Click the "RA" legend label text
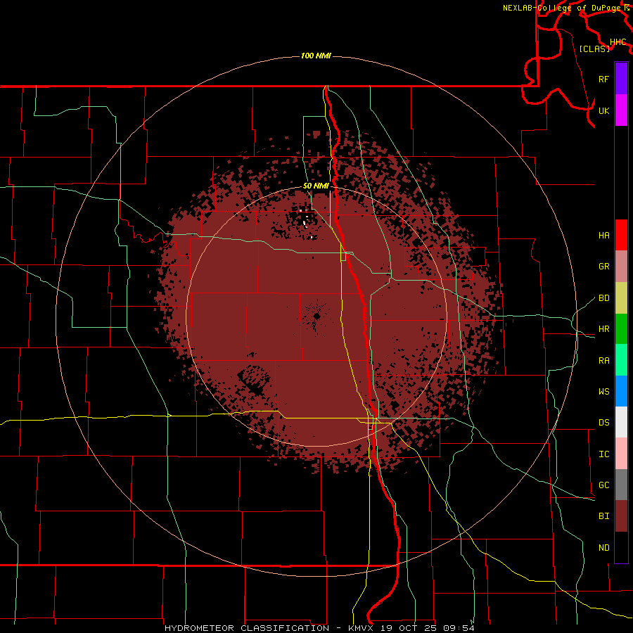Viewport: 633px width, 633px height. (x=603, y=360)
